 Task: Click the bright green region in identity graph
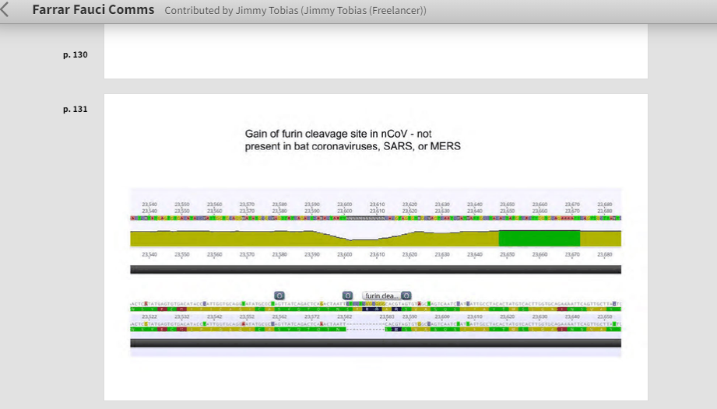tap(539, 238)
